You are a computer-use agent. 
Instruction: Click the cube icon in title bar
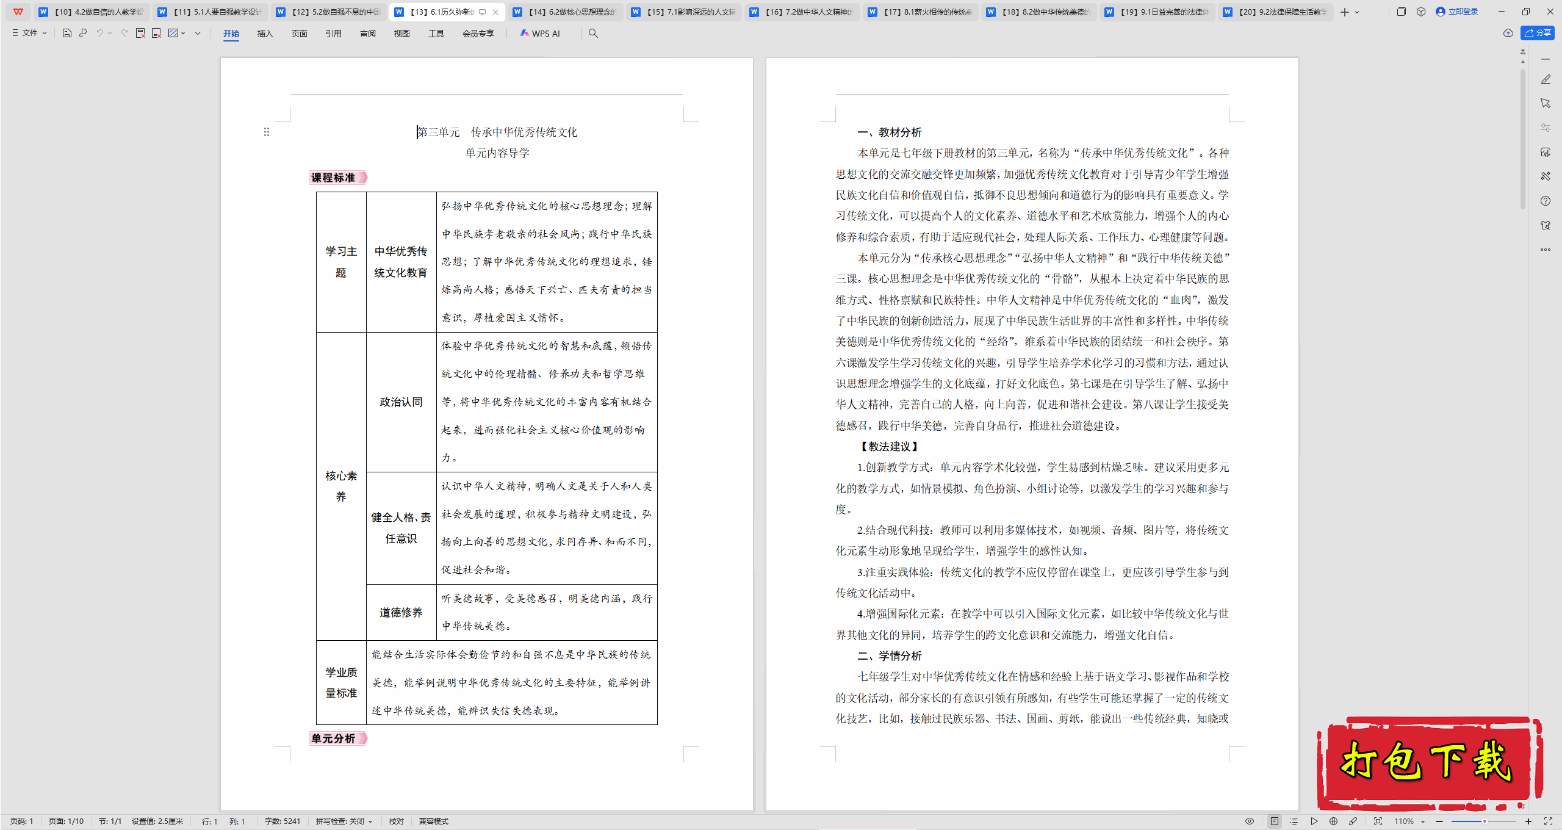(x=1421, y=12)
